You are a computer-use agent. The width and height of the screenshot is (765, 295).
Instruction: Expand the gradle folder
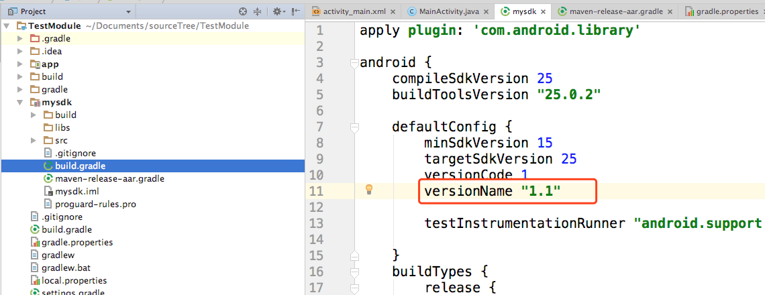coord(20,89)
